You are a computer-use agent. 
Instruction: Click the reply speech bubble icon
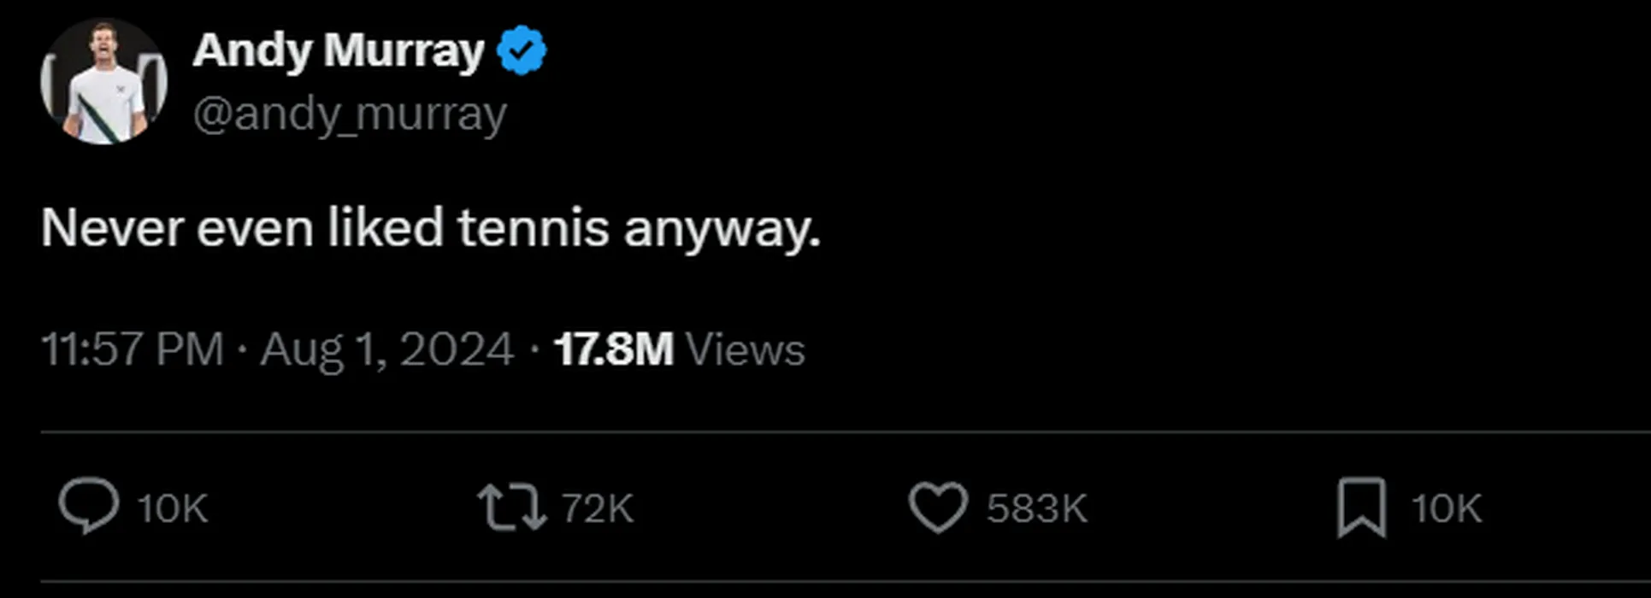click(88, 507)
